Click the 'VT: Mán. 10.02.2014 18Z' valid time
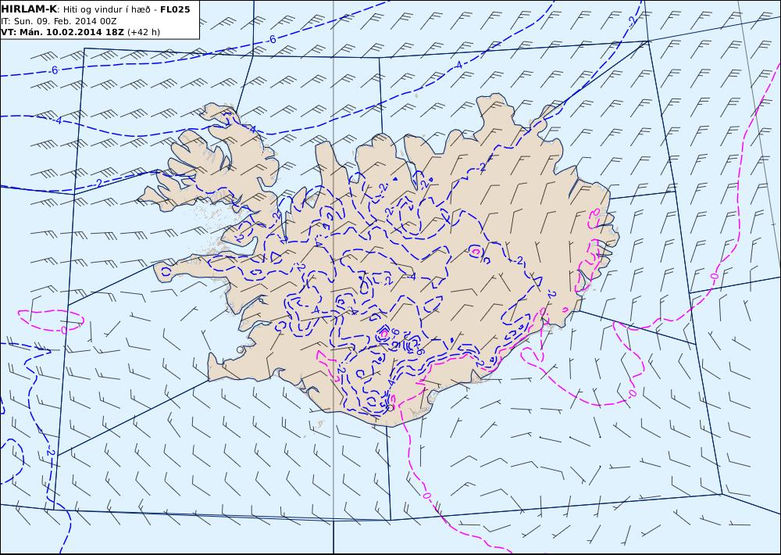 point(63,32)
